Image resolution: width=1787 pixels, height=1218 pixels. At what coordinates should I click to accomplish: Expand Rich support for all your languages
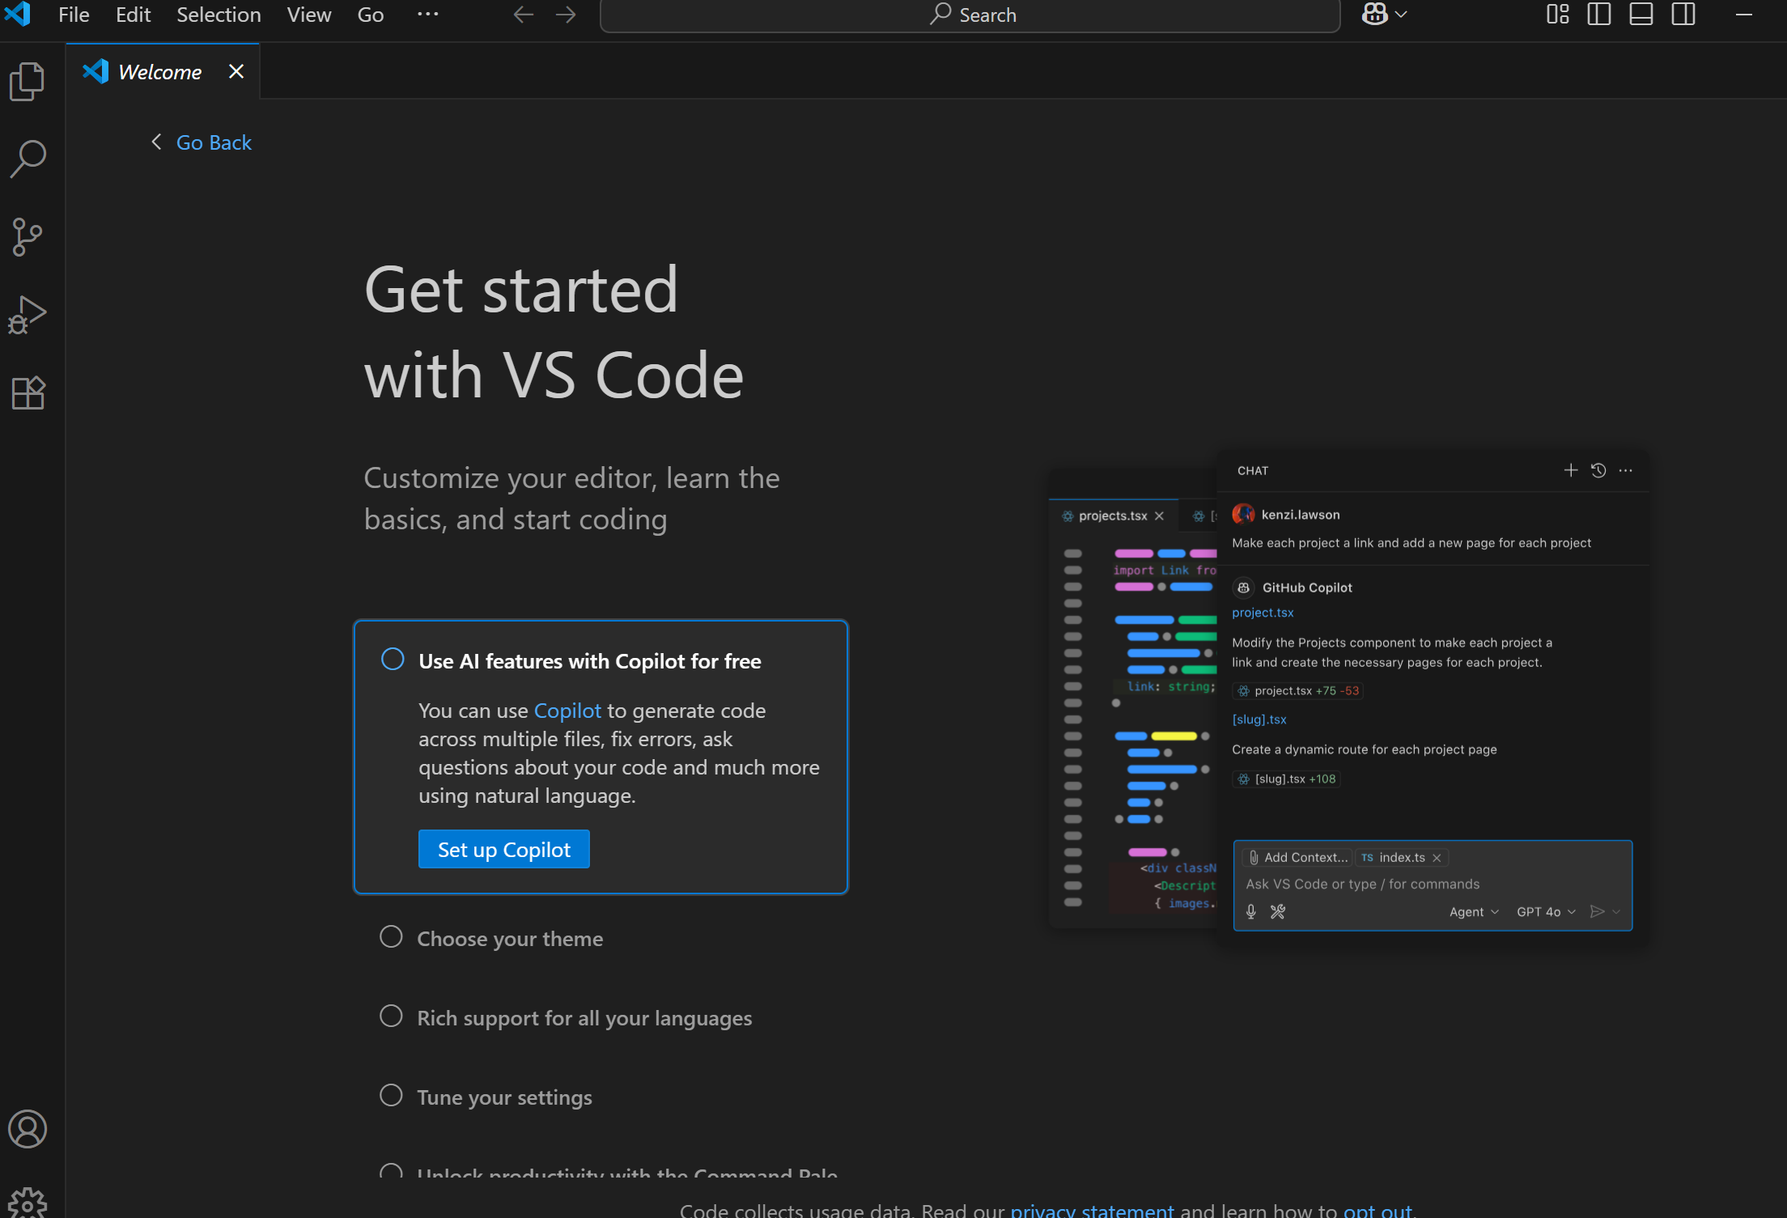(x=584, y=1017)
